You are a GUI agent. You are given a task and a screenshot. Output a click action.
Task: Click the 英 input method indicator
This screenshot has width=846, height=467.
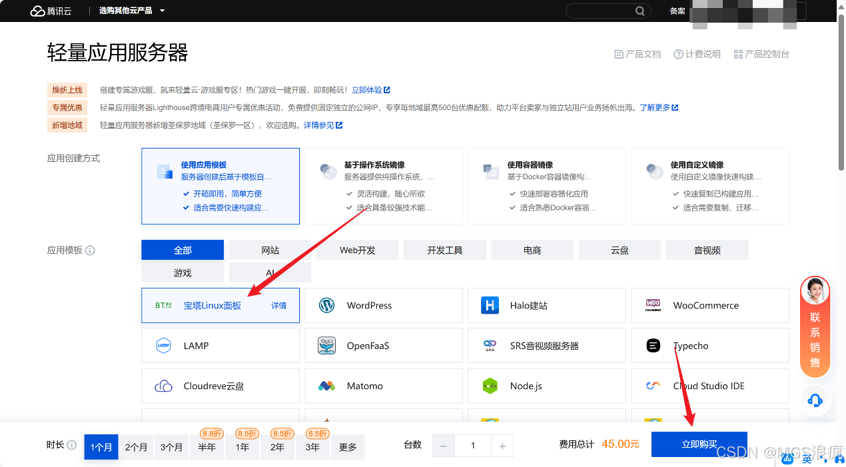[x=806, y=458]
